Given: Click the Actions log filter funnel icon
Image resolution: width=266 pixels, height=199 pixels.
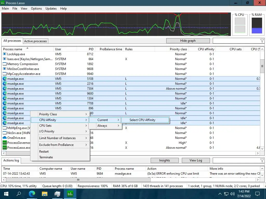Looking at the screenshot, I should [262, 160].
